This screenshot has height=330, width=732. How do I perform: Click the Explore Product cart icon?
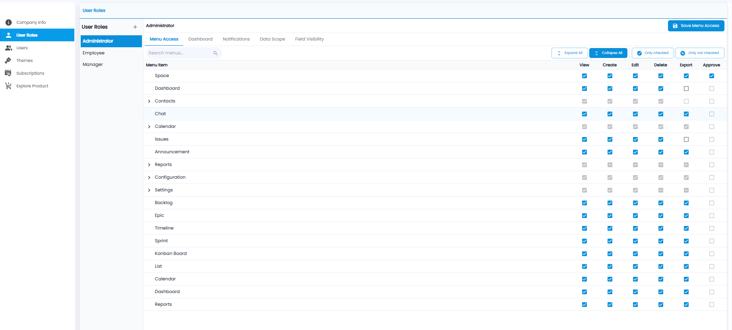pos(8,86)
